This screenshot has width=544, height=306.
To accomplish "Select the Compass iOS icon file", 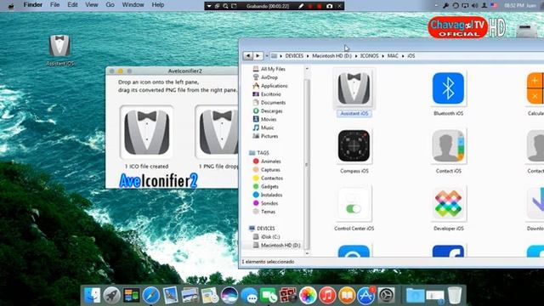I will (354, 145).
